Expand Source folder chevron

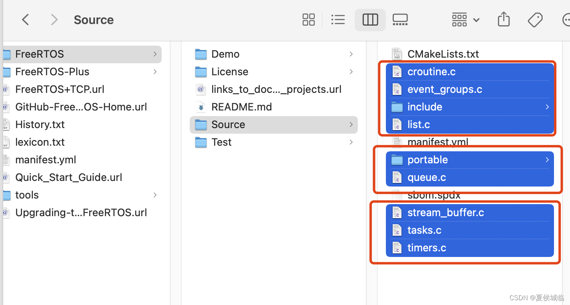tap(351, 124)
